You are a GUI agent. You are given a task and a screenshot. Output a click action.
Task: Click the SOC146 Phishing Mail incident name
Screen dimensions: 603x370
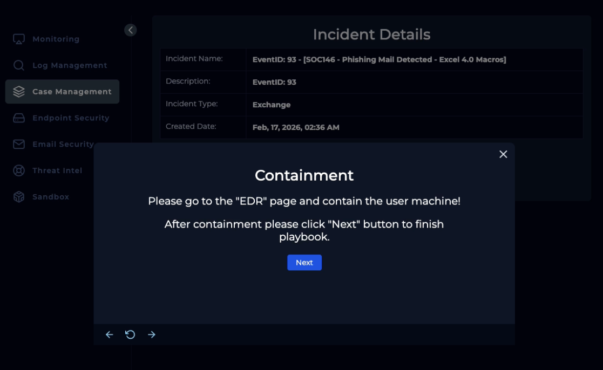click(379, 59)
